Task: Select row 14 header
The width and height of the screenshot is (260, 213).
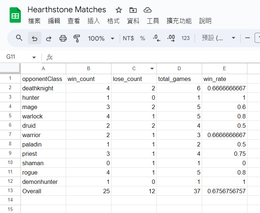Action: pos(10,200)
